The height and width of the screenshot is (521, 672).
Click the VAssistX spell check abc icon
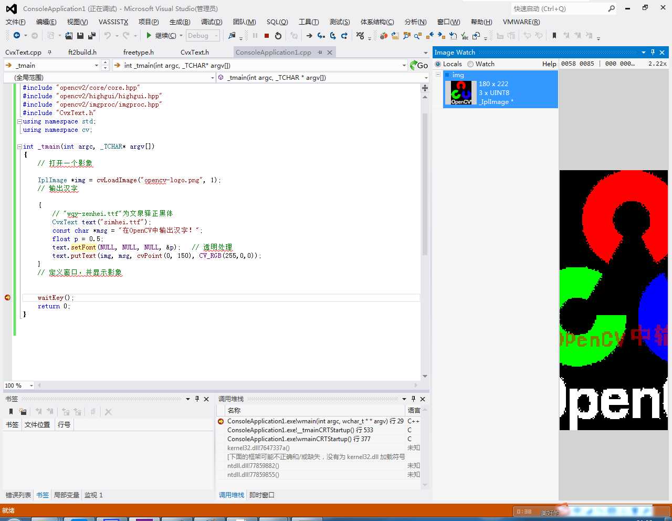click(465, 36)
